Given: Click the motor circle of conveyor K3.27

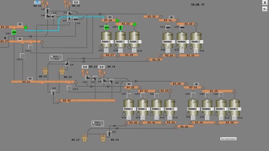Looking at the screenshot, I should point(42,42).
